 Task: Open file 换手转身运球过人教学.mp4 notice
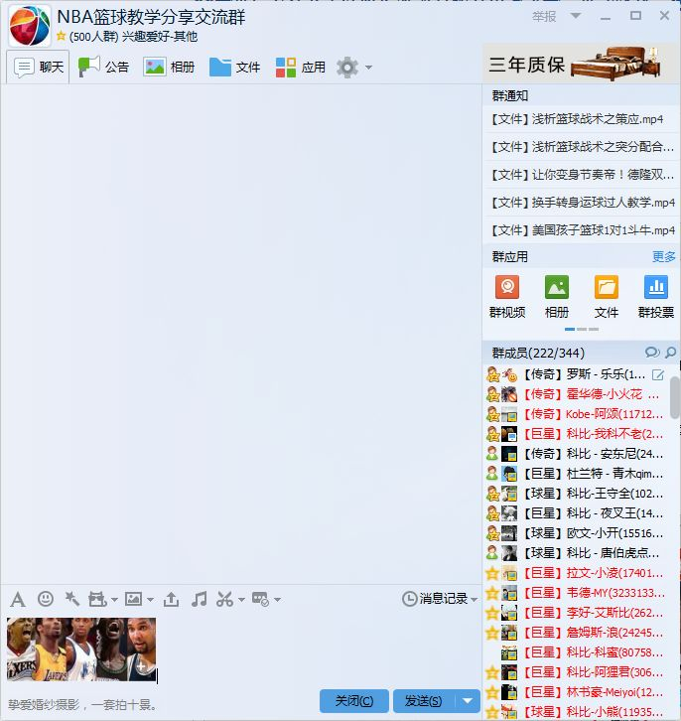click(582, 203)
